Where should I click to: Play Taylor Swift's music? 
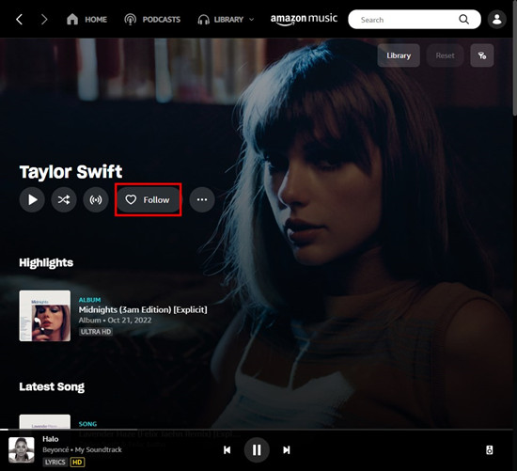32,199
